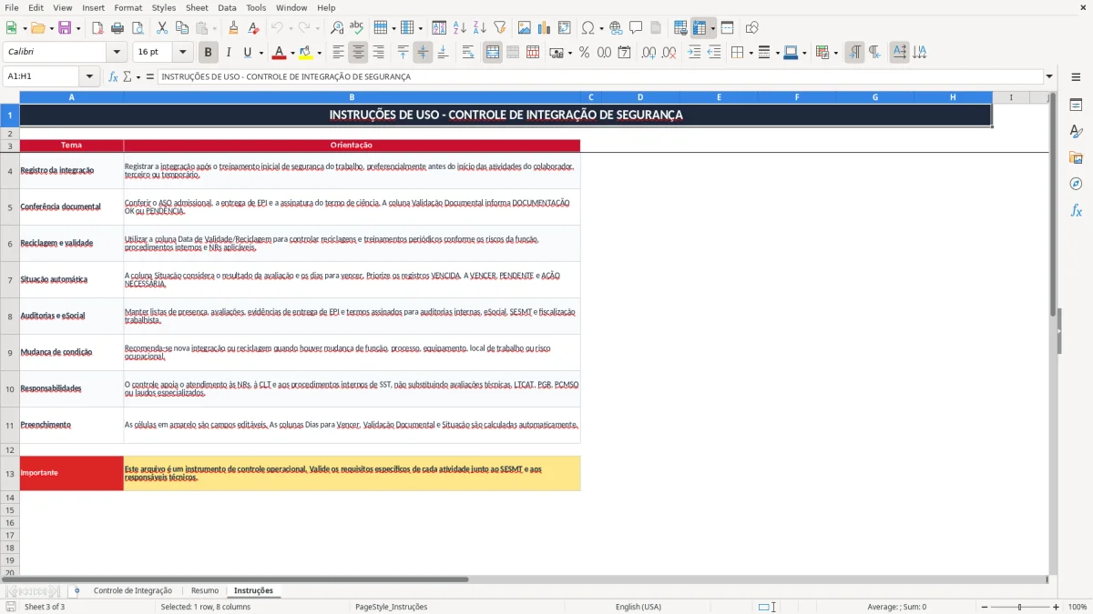The image size is (1093, 614).
Task: Toggle Print Preview icon
Action: pos(138,28)
